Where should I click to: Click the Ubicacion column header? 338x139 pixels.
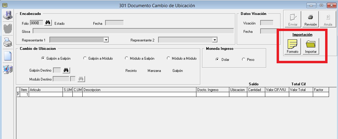[x=238, y=90]
